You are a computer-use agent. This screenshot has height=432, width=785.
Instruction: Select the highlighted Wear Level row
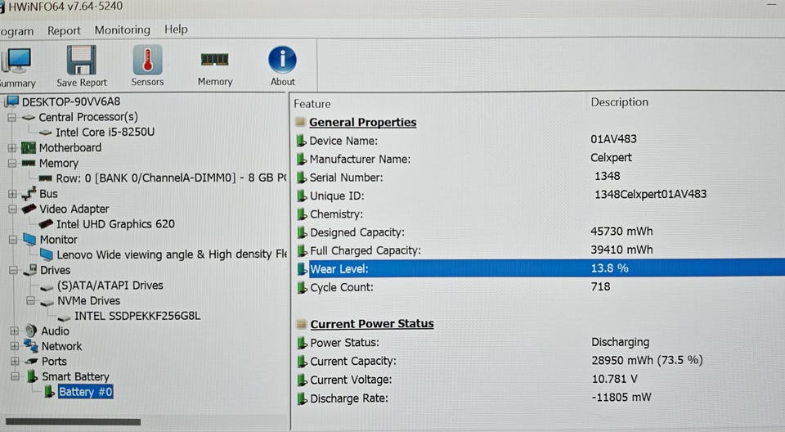point(540,268)
